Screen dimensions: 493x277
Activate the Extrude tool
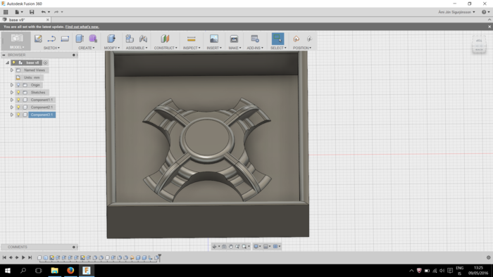click(79, 39)
